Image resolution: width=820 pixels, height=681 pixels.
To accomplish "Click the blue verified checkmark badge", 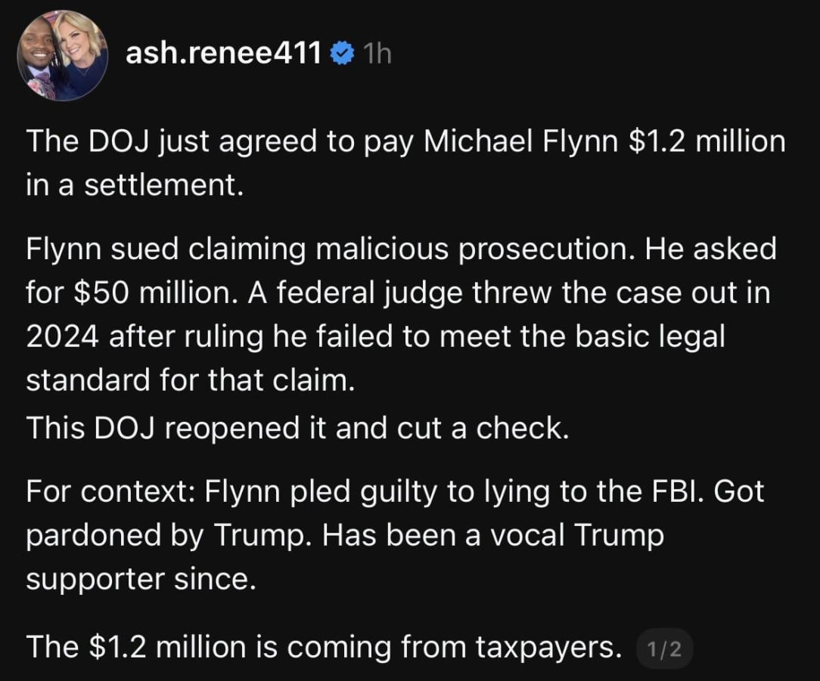I will point(343,54).
